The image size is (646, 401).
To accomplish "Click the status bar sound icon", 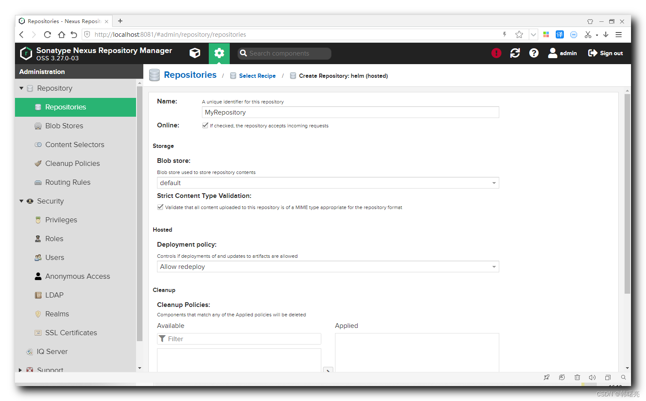I will 592,377.
